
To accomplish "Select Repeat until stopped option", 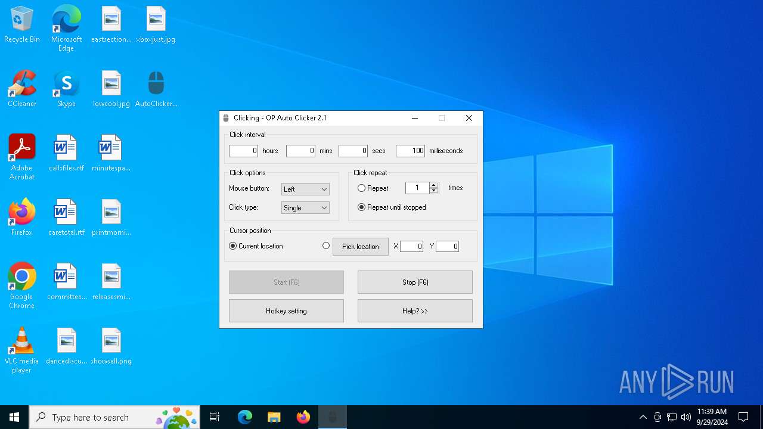I will (361, 207).
